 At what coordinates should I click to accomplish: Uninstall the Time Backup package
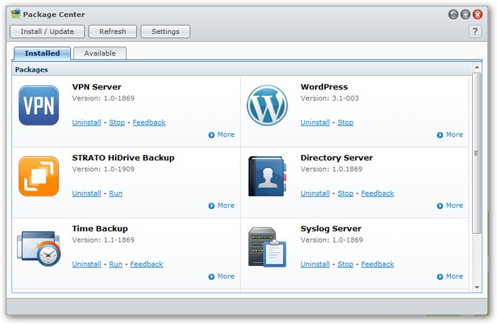(x=87, y=264)
